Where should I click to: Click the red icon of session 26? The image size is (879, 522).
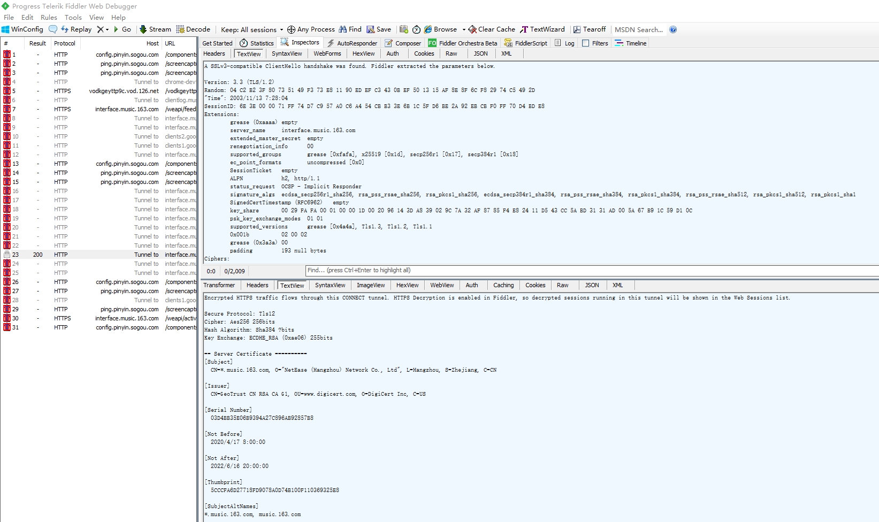click(x=7, y=282)
